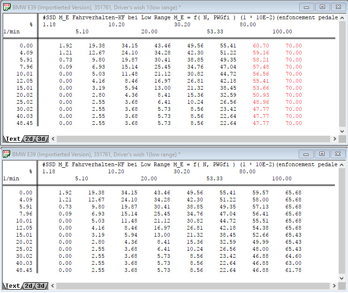
Task: Select red cell 58.21 in upper window
Action: coord(261,60)
